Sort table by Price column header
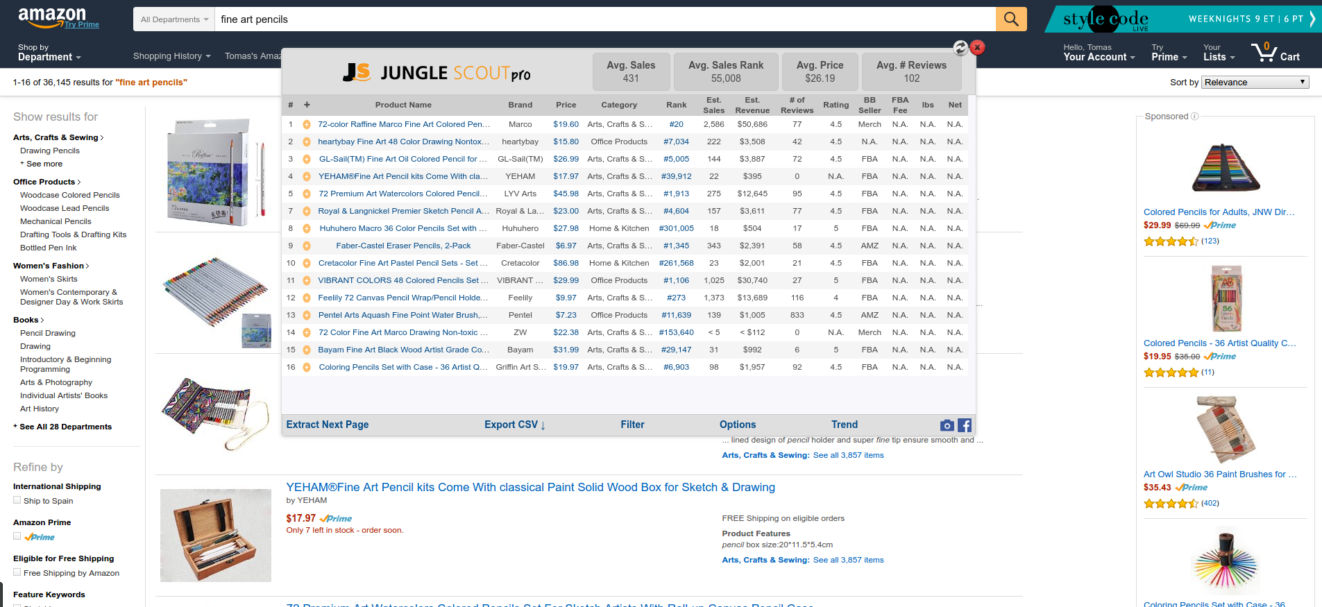 pyautogui.click(x=566, y=105)
